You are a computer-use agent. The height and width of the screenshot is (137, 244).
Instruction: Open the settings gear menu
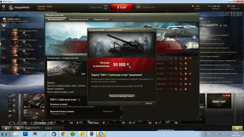[3, 7]
